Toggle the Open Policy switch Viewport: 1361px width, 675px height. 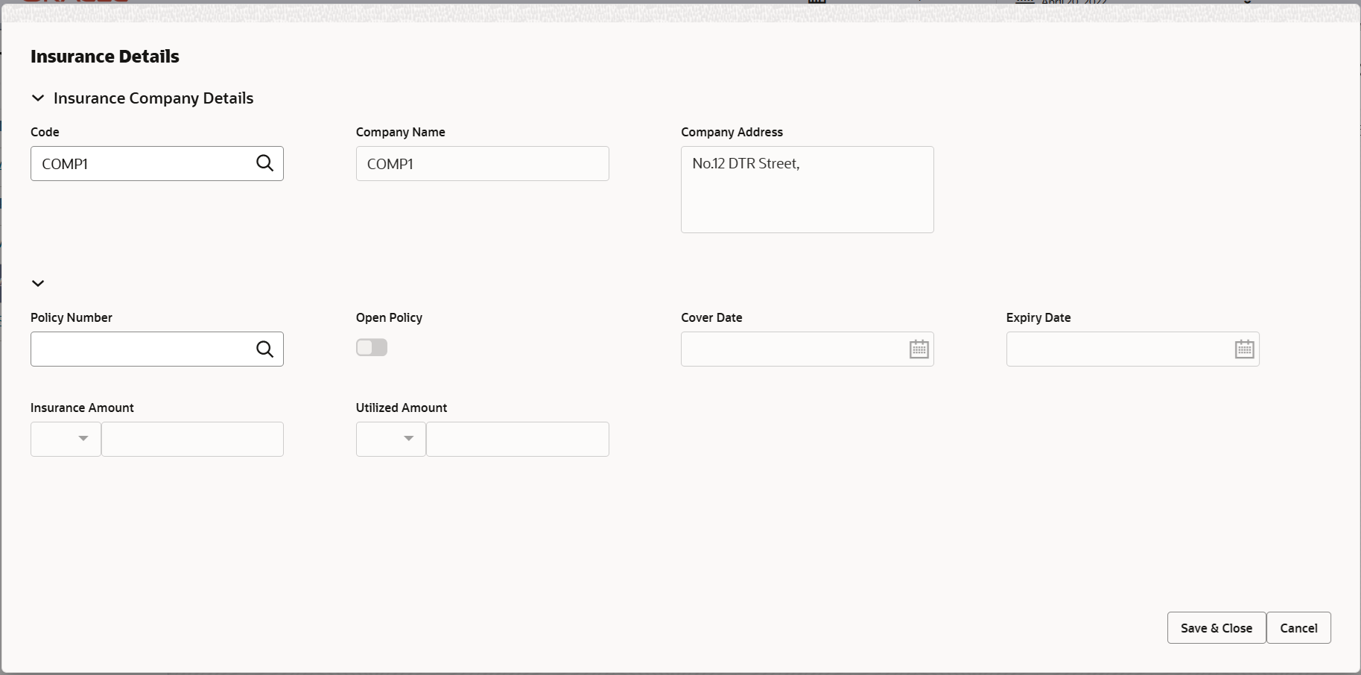pos(372,347)
